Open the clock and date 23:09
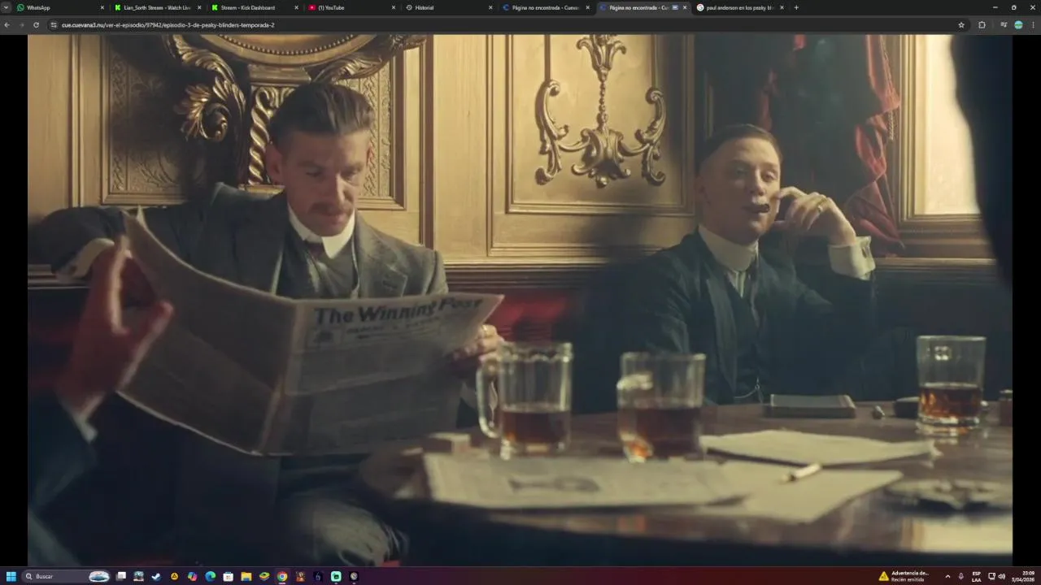 1024,576
